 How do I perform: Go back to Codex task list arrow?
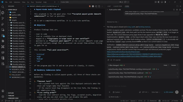pyautogui.click(x=107, y=10)
